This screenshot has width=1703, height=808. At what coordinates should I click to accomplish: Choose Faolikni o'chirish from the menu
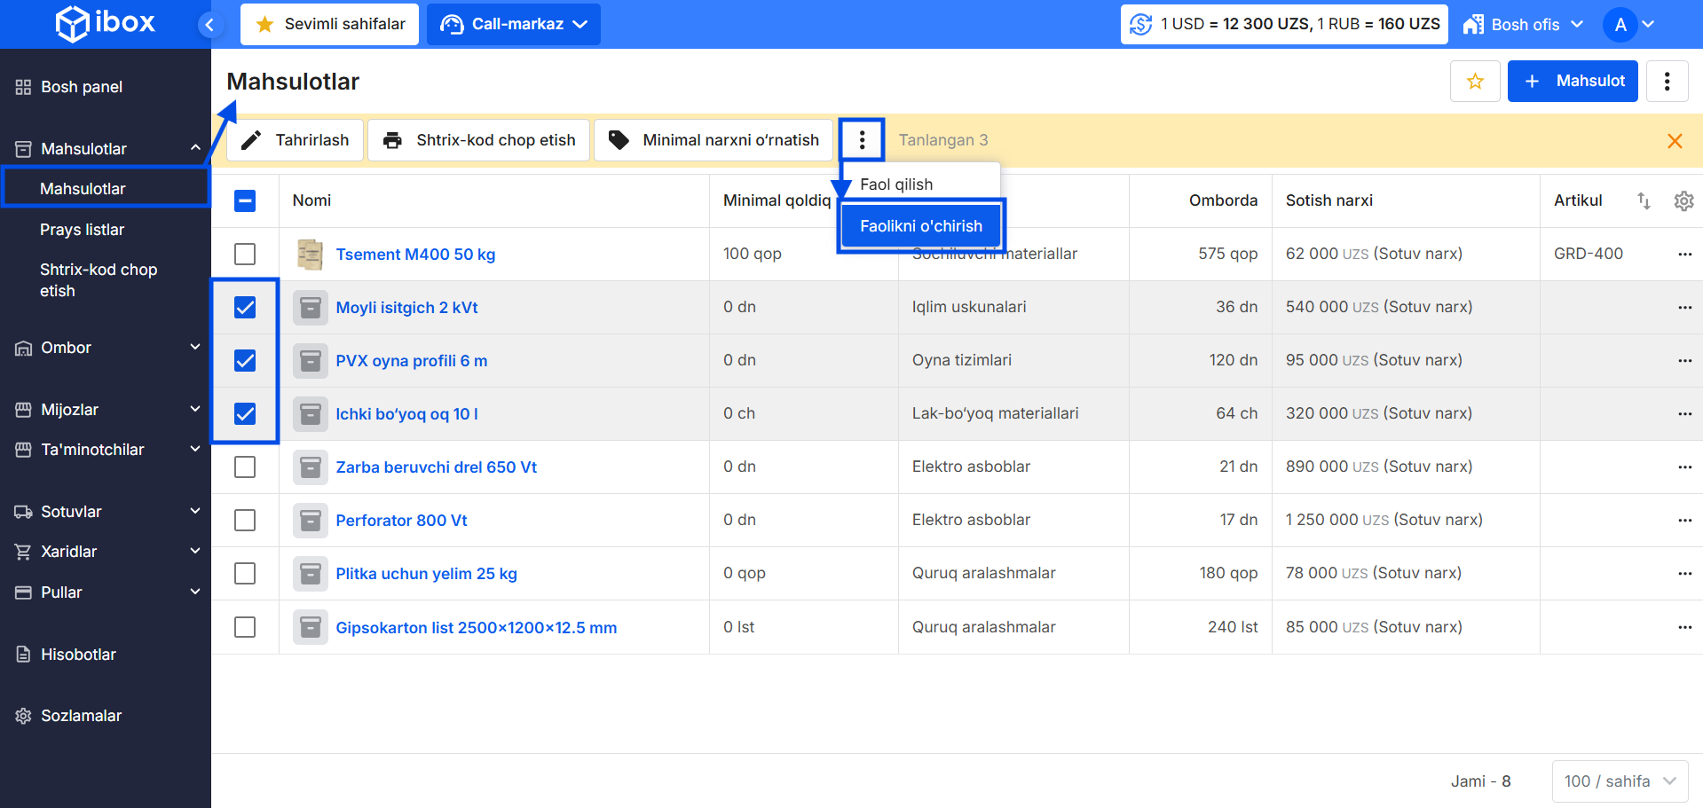pyautogui.click(x=920, y=226)
